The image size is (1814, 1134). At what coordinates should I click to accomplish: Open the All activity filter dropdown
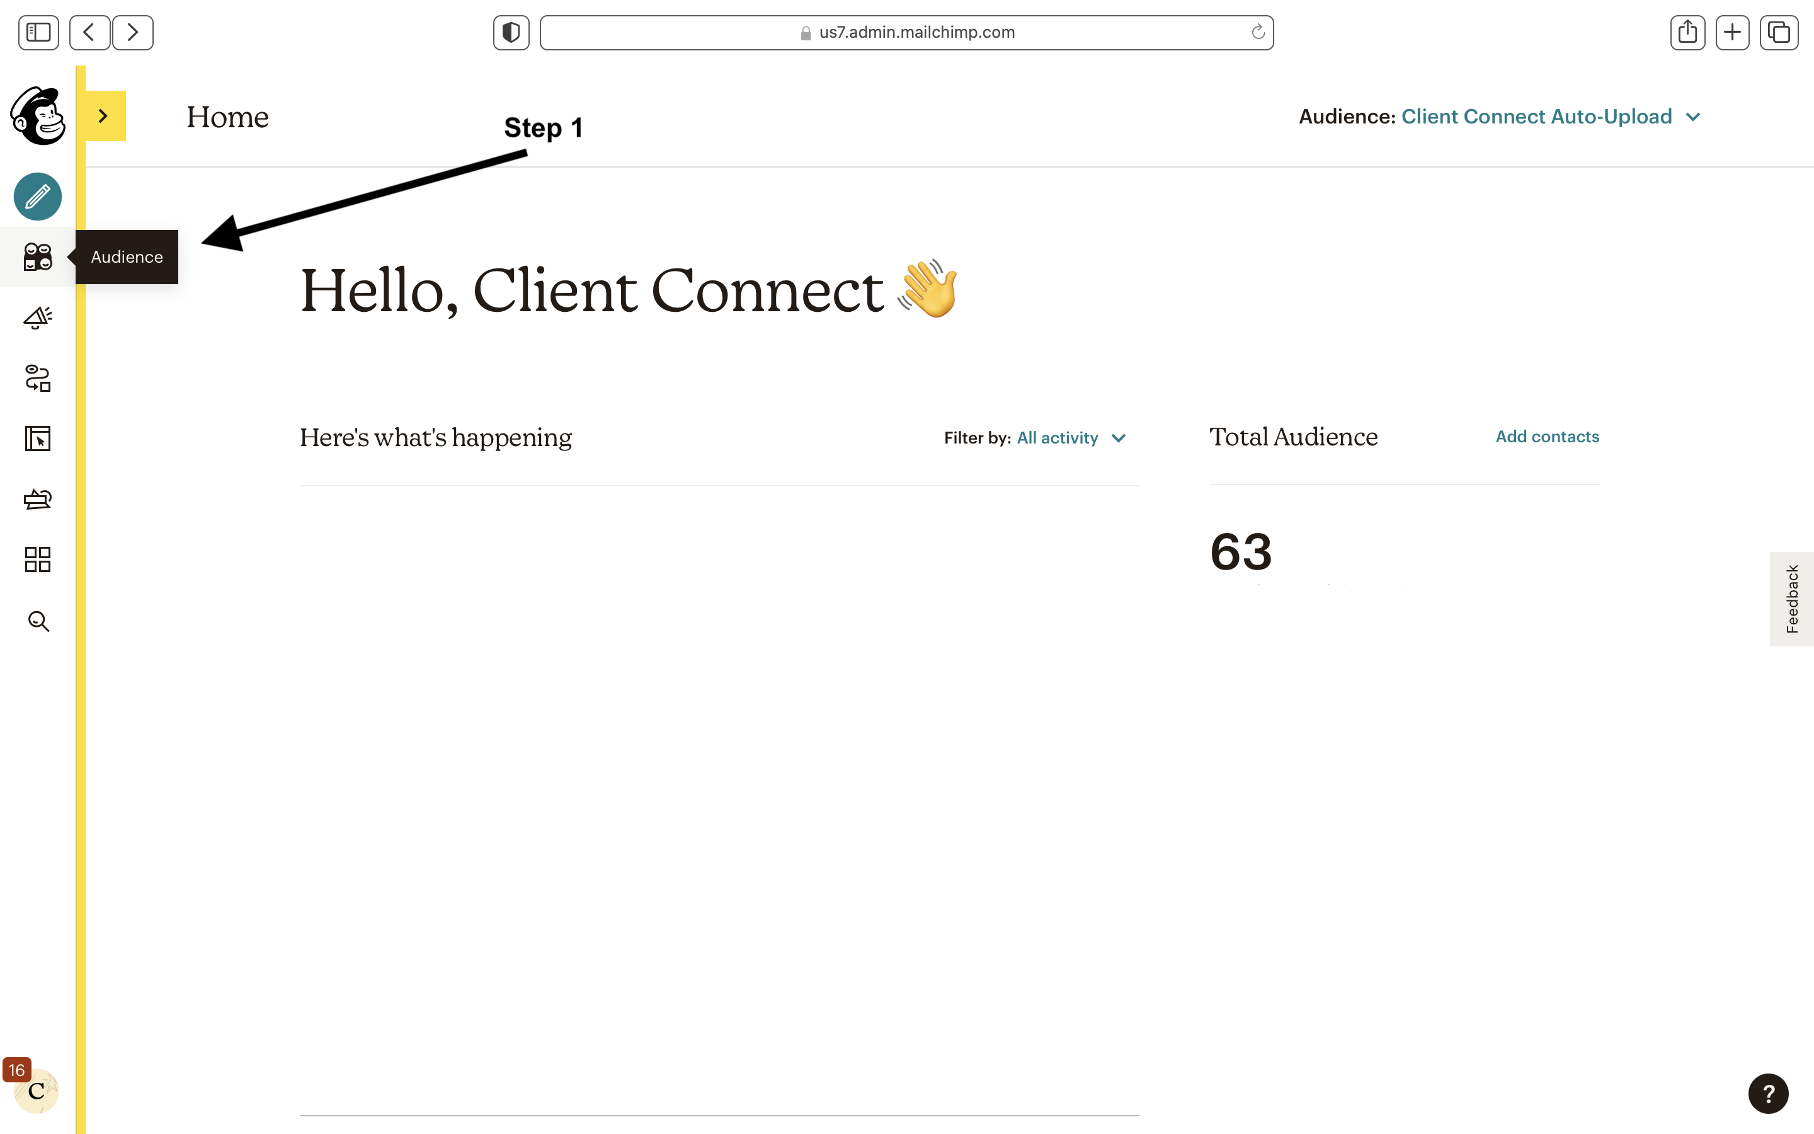pyautogui.click(x=1071, y=438)
